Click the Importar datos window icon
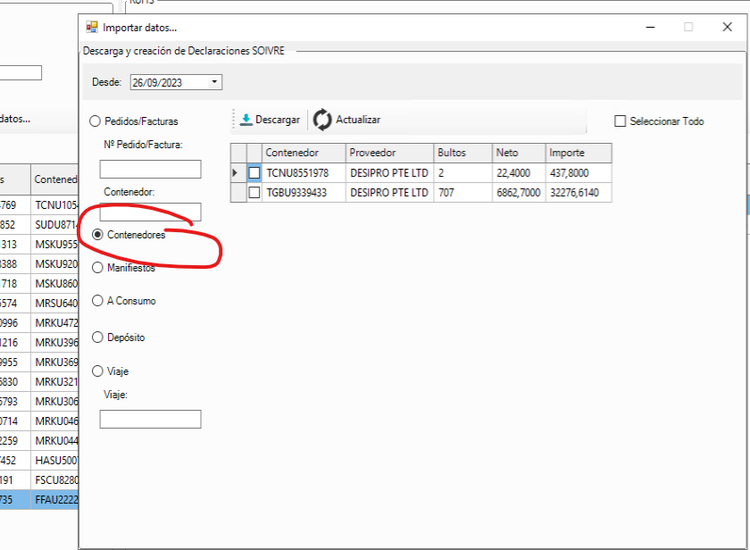Image resolution: width=750 pixels, height=550 pixels. pyautogui.click(x=91, y=27)
